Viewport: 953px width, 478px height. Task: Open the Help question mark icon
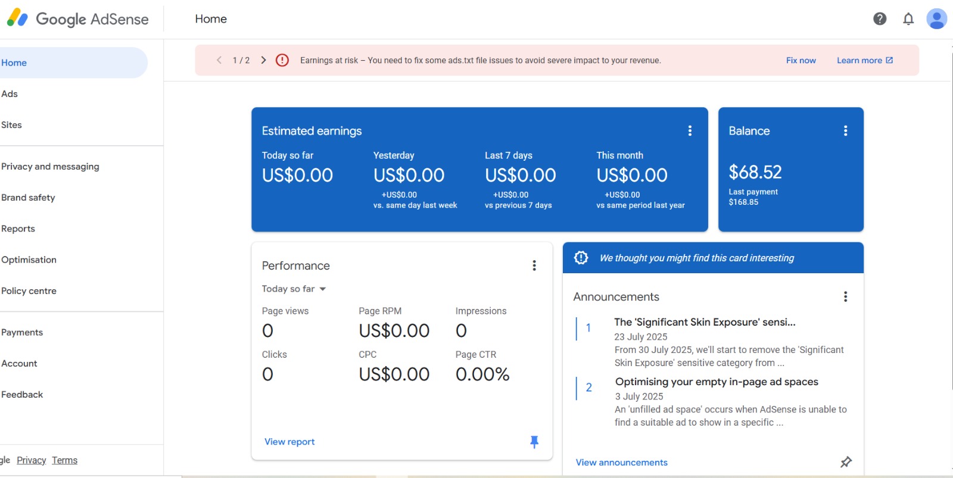tap(880, 19)
